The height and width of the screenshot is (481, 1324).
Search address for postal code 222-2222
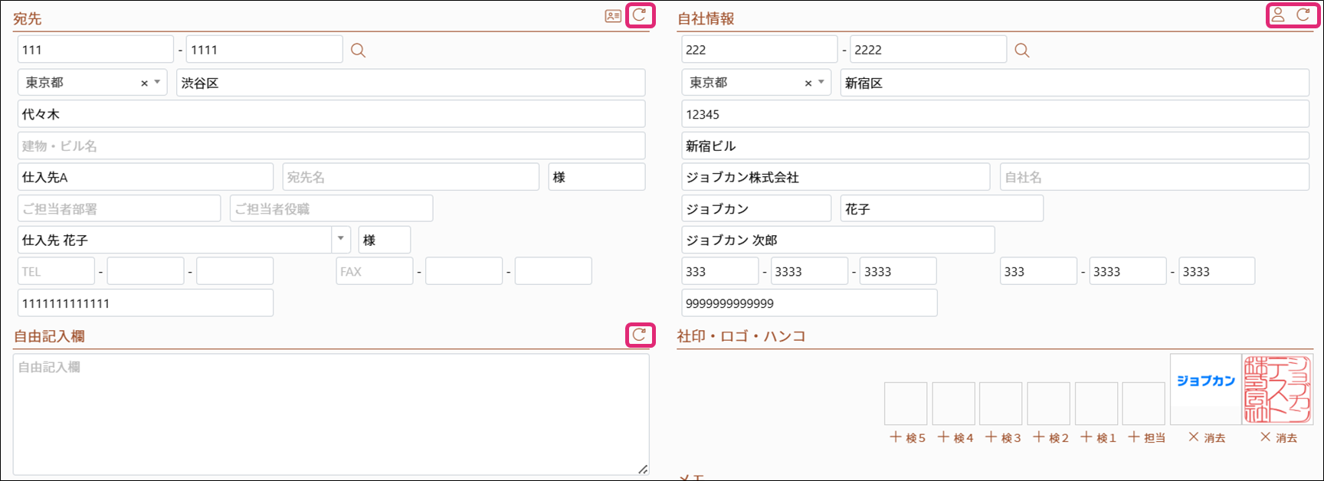click(x=1022, y=51)
